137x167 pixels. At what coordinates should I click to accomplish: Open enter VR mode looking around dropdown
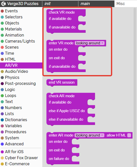90,43
